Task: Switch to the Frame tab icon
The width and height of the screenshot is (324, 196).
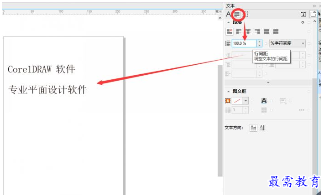Action: pos(245,14)
